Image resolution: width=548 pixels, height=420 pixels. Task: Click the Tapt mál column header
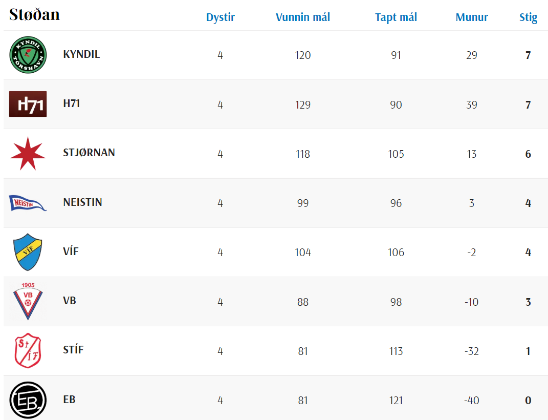[x=396, y=17]
